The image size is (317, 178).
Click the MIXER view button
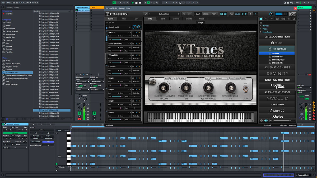point(206,14)
